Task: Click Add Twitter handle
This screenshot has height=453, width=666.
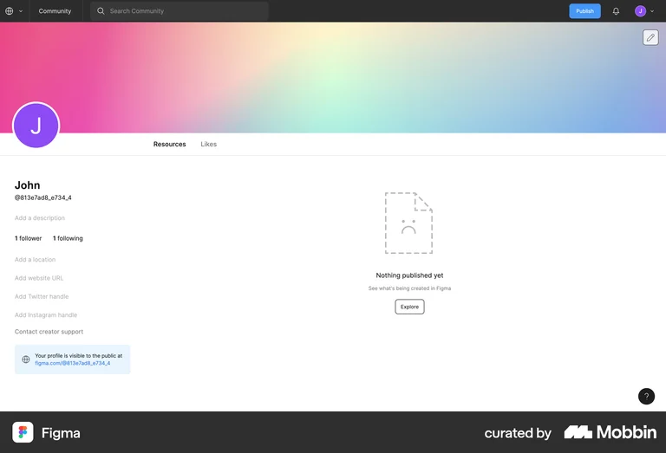Action: 42,296
